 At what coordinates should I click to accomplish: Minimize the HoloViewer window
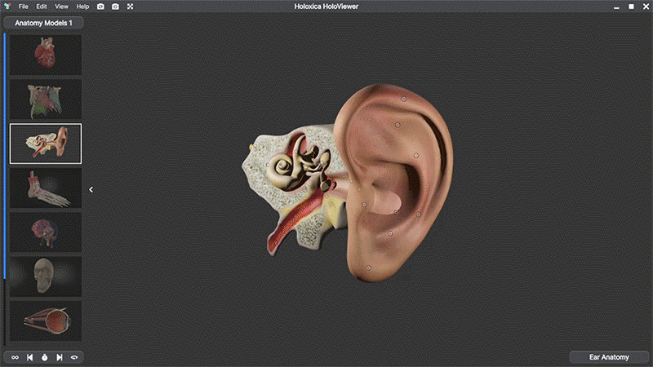[616, 7]
